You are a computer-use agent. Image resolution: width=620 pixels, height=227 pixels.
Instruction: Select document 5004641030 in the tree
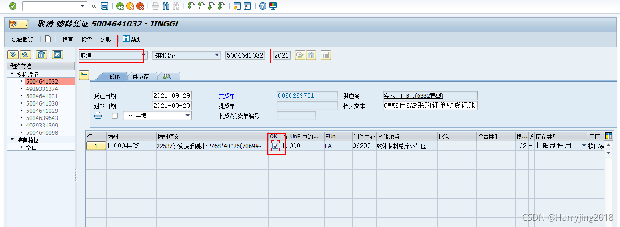[42, 103]
